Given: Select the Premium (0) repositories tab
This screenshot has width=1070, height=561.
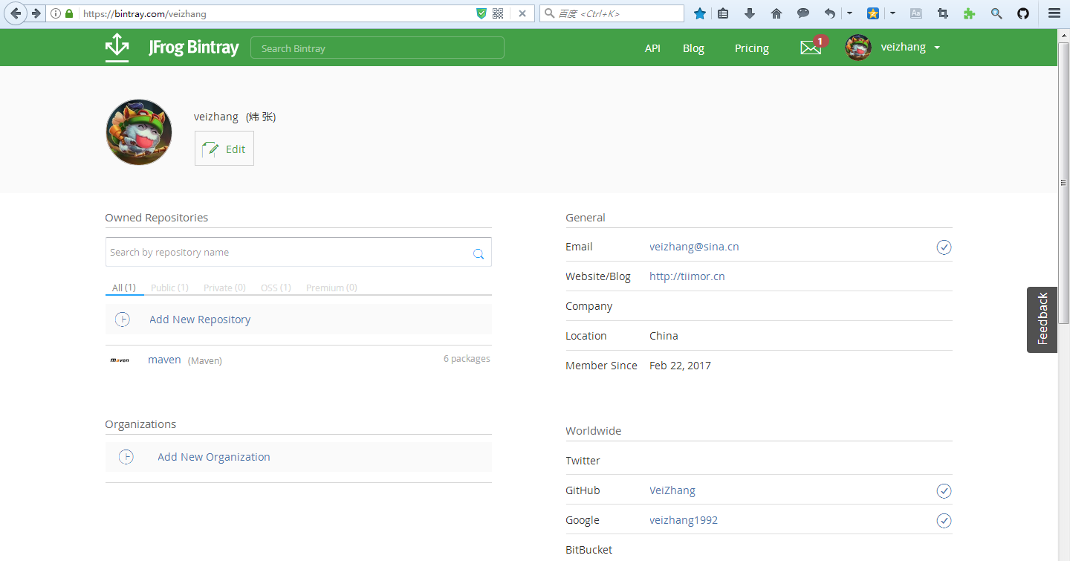Looking at the screenshot, I should (331, 288).
